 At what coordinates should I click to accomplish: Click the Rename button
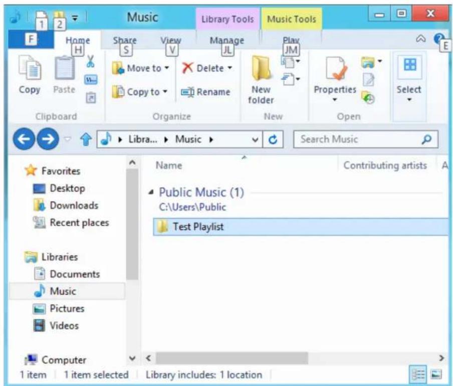(205, 92)
